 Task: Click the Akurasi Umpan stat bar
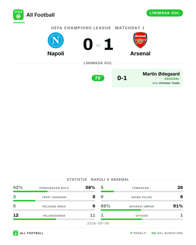(x=142, y=210)
